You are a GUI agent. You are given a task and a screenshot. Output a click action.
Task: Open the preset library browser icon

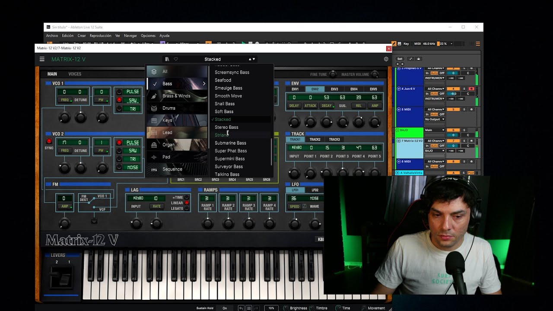(167, 59)
